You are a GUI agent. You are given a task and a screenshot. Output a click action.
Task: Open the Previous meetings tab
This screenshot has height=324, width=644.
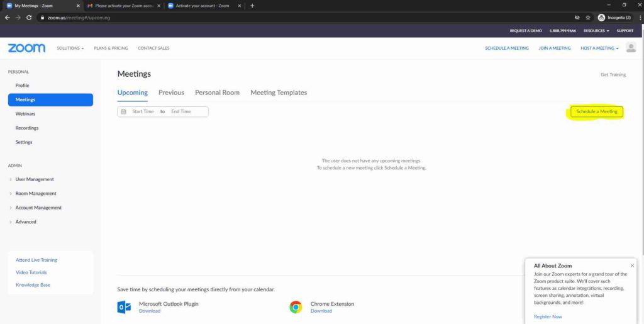[171, 92]
